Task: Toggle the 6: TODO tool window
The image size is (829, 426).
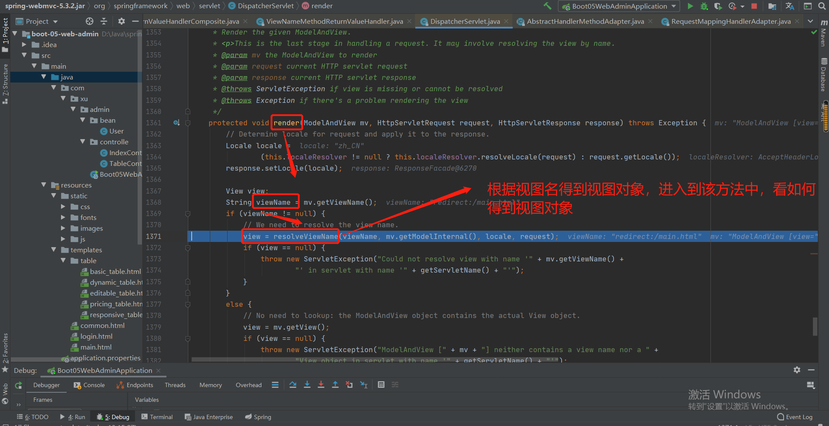Action: (32, 417)
